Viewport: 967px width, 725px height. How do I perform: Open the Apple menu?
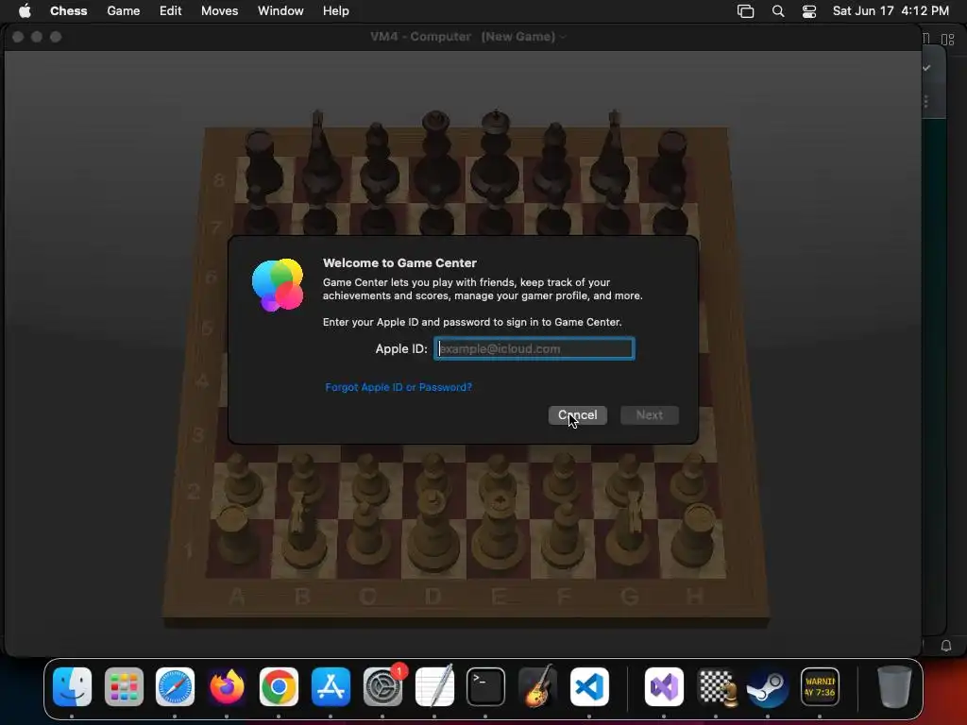click(x=25, y=11)
